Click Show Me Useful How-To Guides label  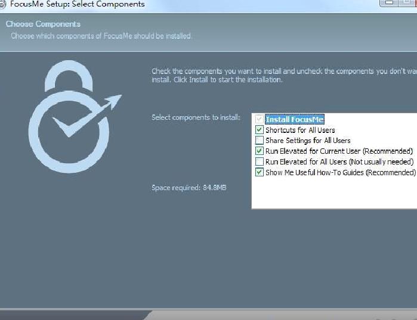point(341,172)
